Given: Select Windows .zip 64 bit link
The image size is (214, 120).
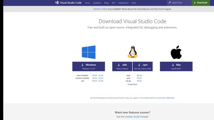Looking at the screenshot, I should click(95, 81).
